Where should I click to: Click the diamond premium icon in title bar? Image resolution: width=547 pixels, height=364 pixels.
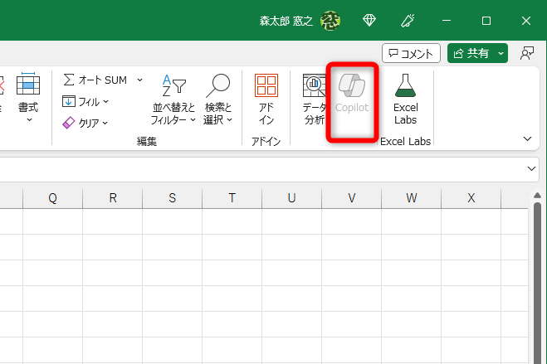(x=370, y=21)
